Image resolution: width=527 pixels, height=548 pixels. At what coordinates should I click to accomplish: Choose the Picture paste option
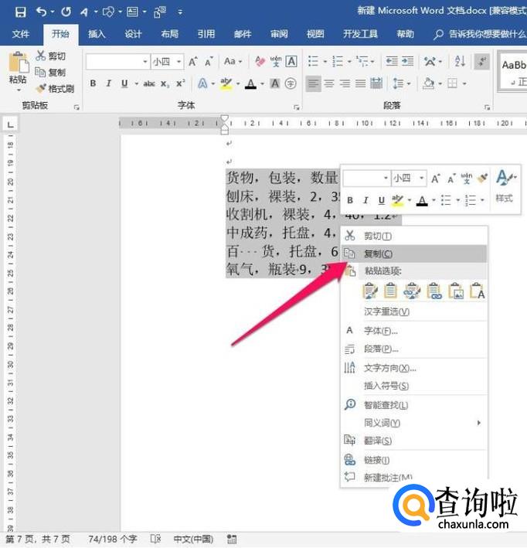point(456,291)
